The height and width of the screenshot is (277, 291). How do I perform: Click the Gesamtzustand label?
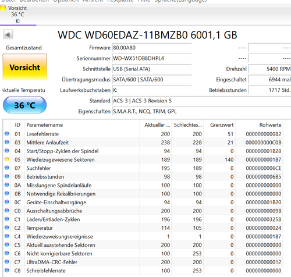[24, 48]
